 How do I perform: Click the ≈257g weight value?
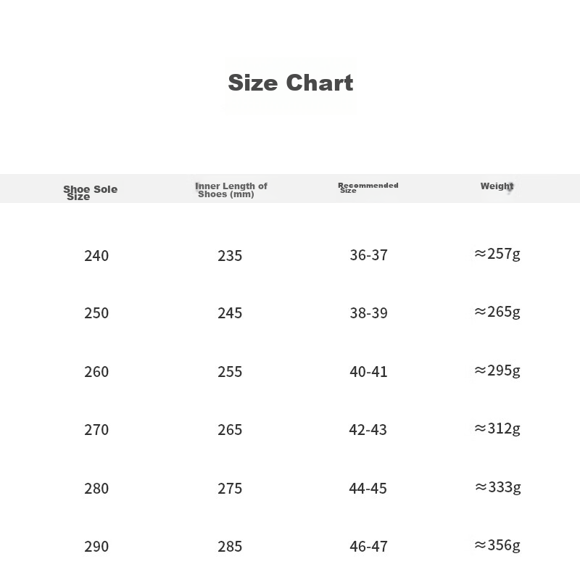point(497,254)
